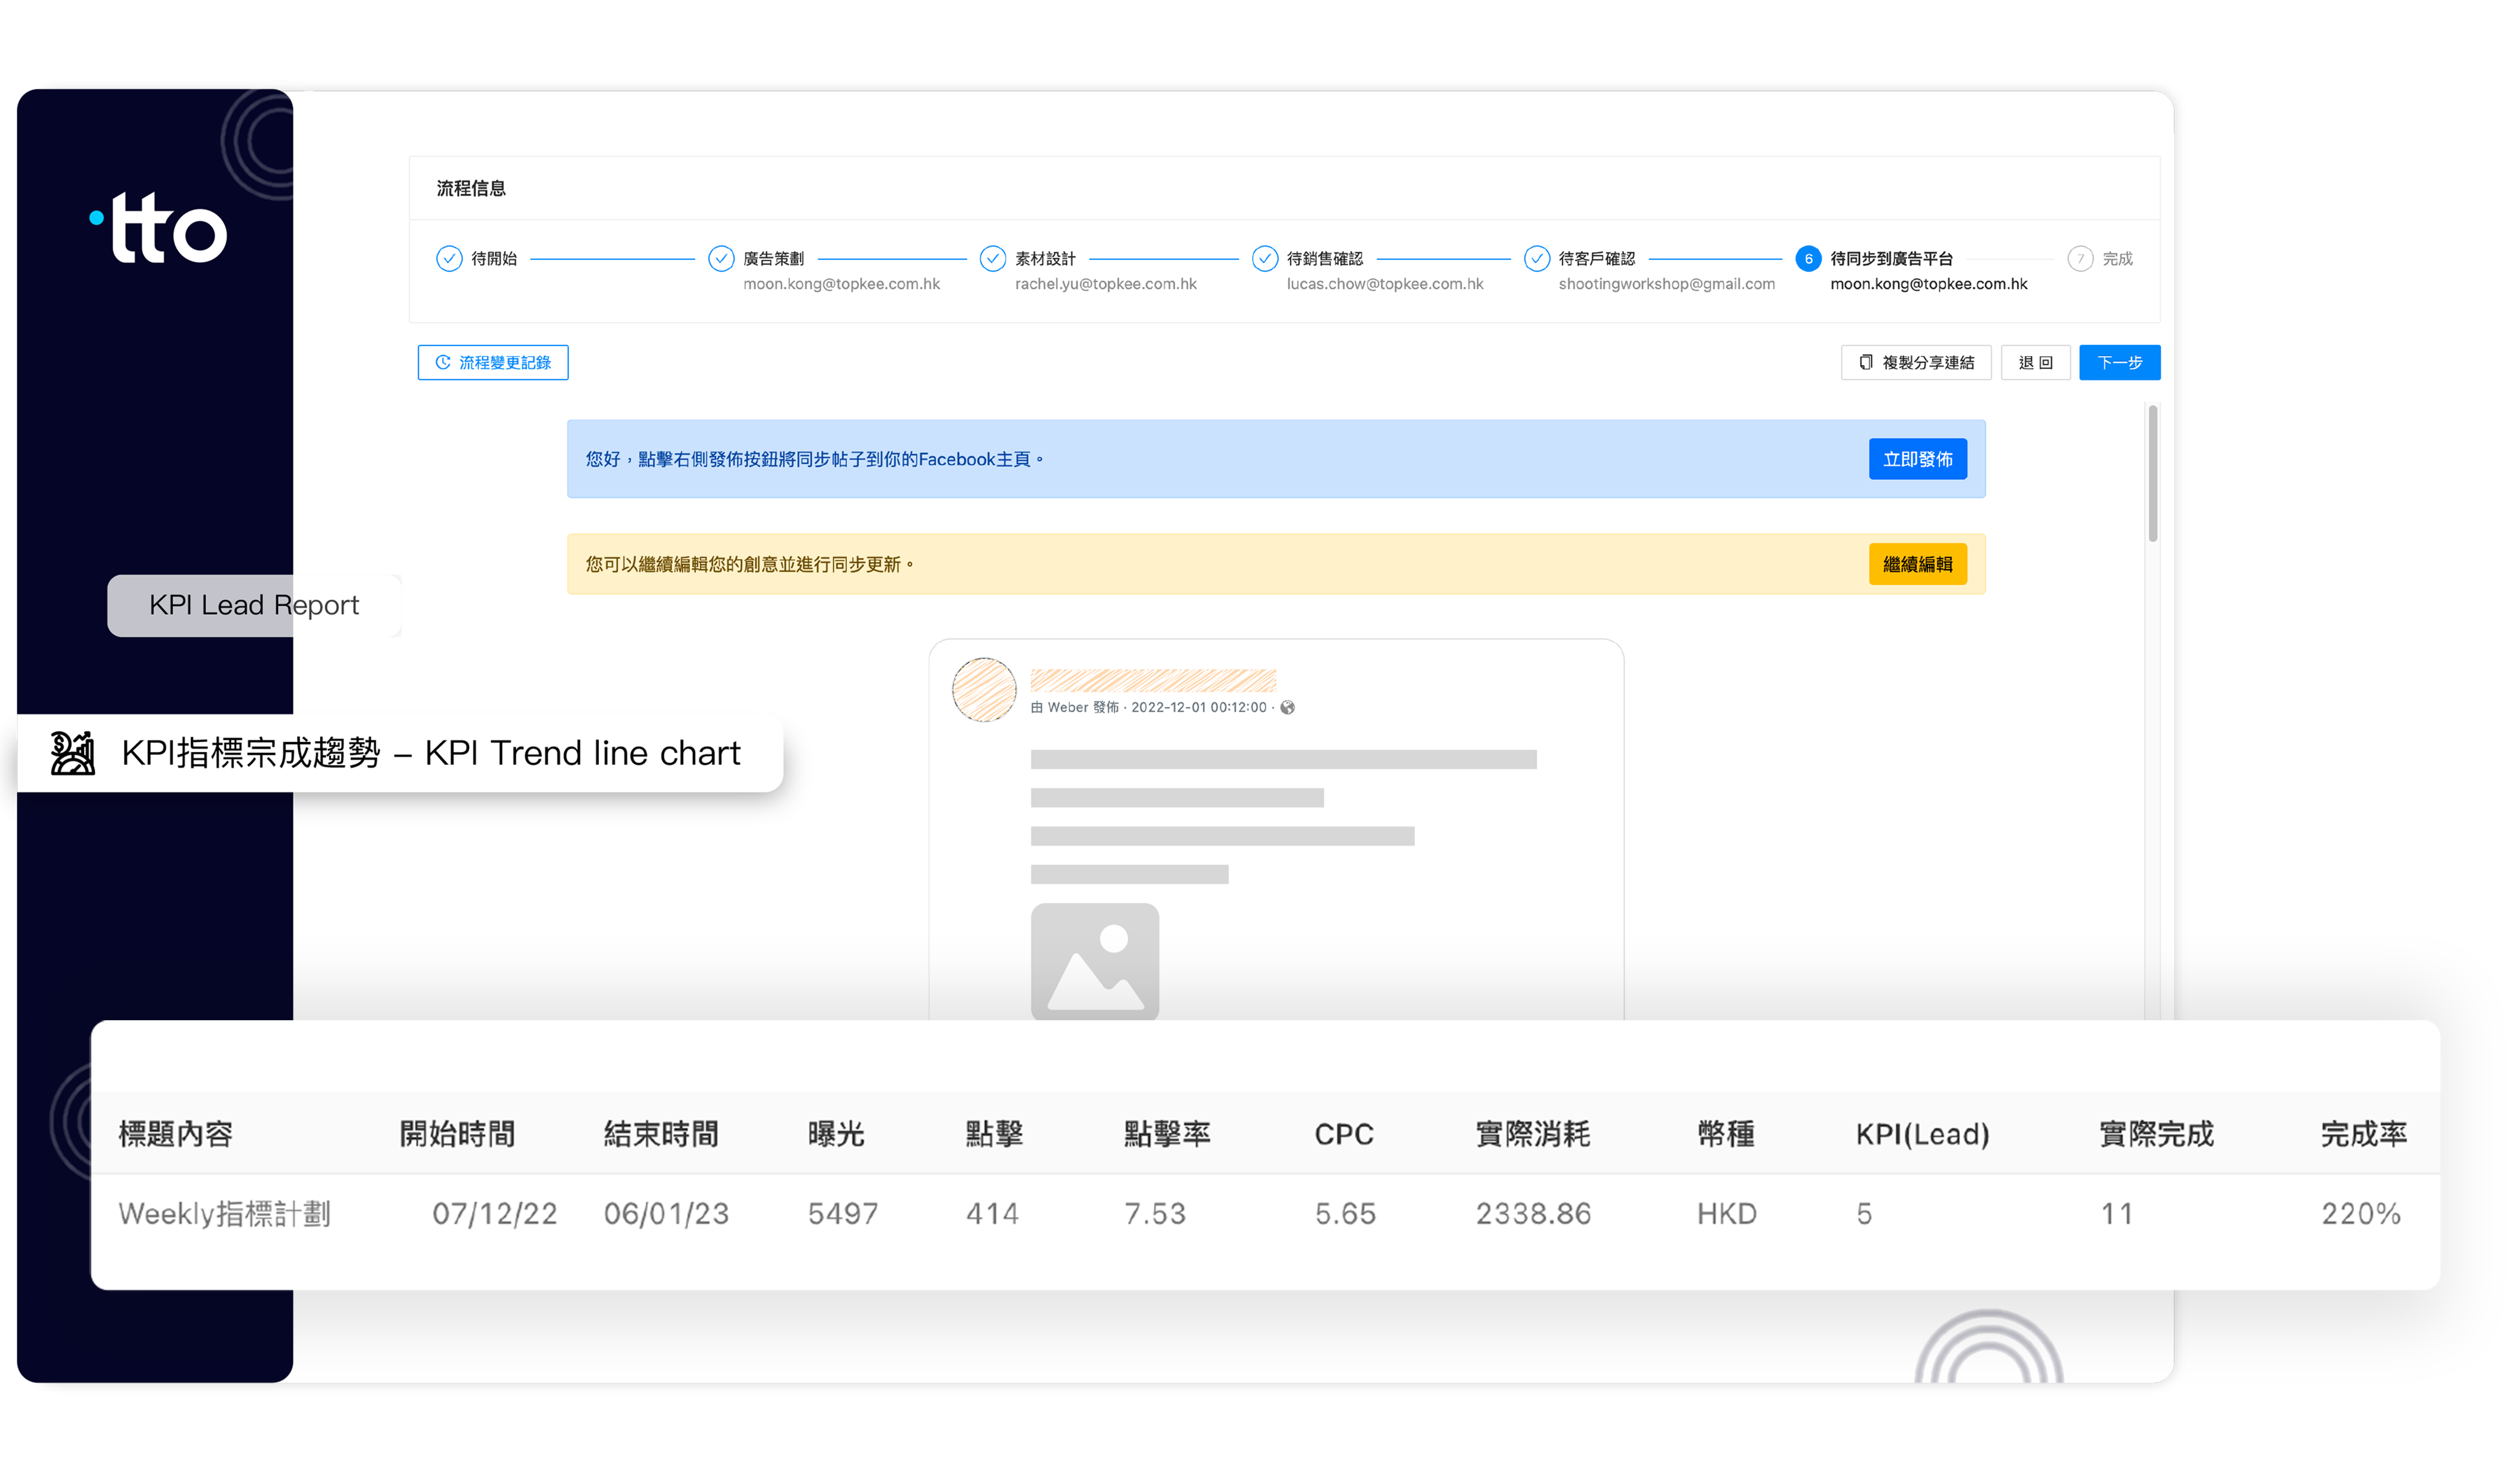Click the KPI trend chart icon
This screenshot has width=2520, height=1467.
(73, 753)
